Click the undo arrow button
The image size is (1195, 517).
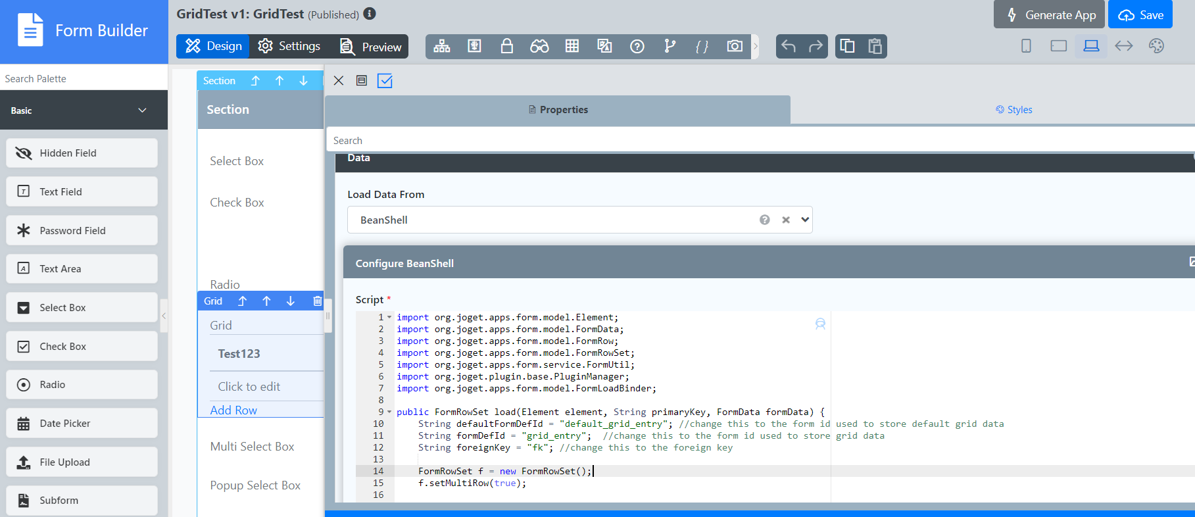pyautogui.click(x=789, y=46)
